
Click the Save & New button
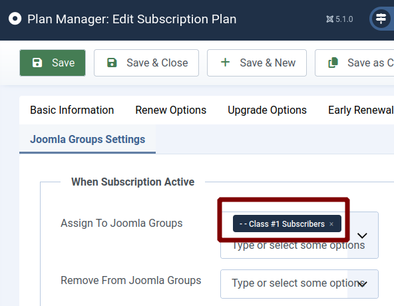(x=256, y=63)
